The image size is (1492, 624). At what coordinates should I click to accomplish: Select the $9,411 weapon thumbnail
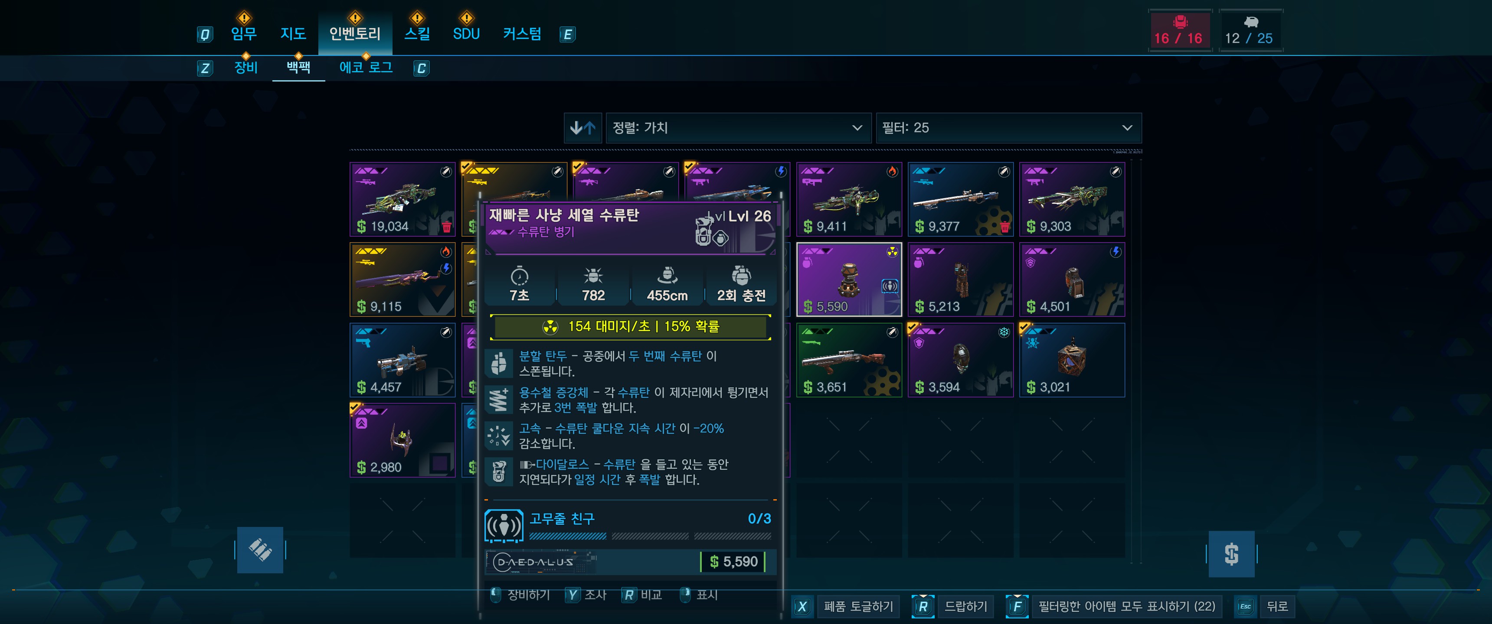click(848, 199)
